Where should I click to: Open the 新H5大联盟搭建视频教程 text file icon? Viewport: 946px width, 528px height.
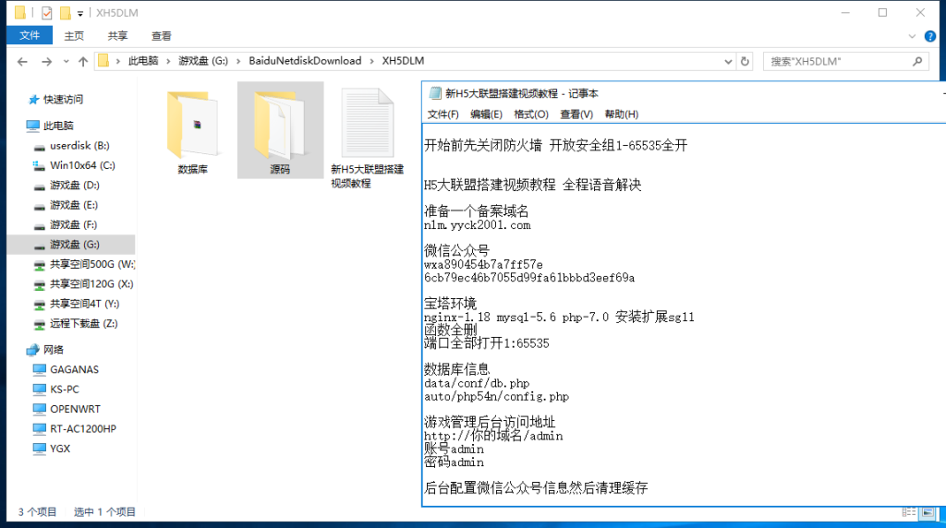point(368,123)
